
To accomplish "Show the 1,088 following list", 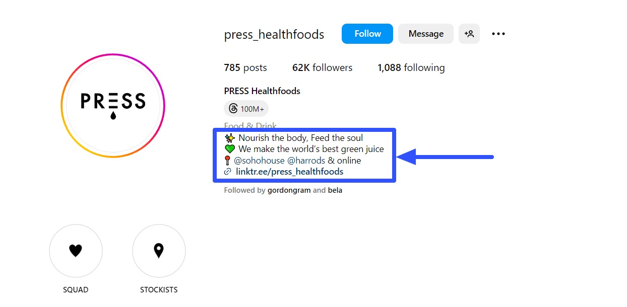I will [x=411, y=67].
